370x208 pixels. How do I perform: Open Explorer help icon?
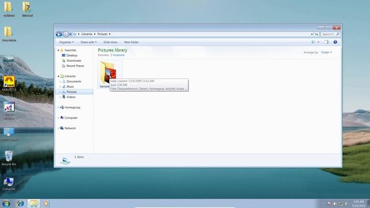(335, 42)
